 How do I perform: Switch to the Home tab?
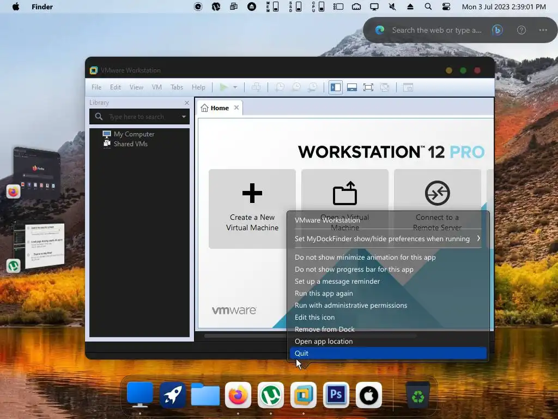click(x=220, y=108)
